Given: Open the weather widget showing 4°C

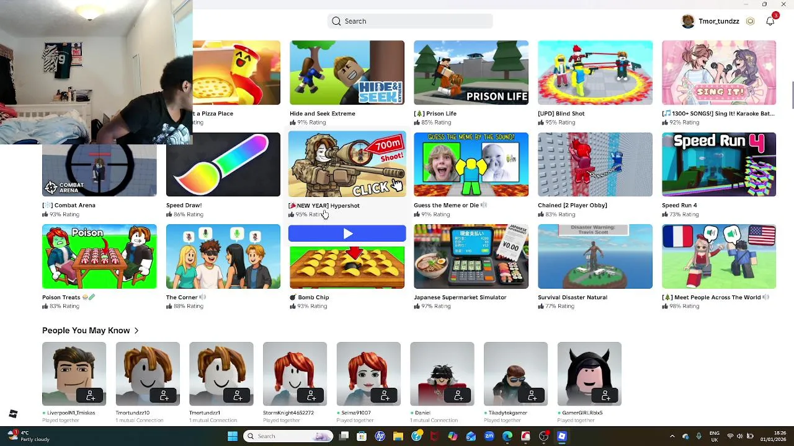Looking at the screenshot, I should coord(29,436).
